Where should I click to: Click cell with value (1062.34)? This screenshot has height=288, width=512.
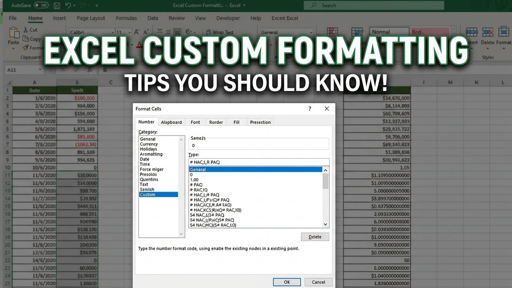[78, 144]
